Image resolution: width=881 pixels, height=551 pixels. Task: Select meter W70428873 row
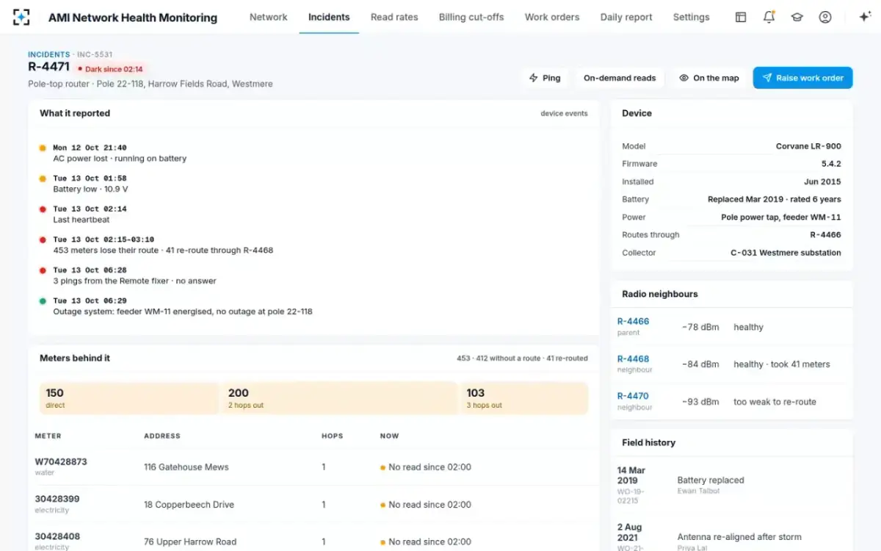pos(313,467)
